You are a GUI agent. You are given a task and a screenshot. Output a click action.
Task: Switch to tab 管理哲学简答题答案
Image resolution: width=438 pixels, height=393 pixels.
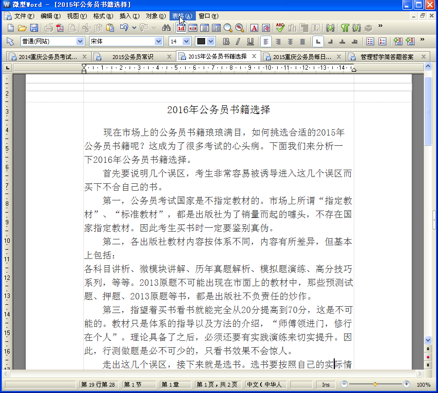(x=387, y=57)
